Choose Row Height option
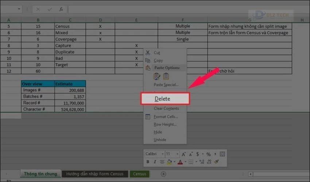 tap(165, 124)
